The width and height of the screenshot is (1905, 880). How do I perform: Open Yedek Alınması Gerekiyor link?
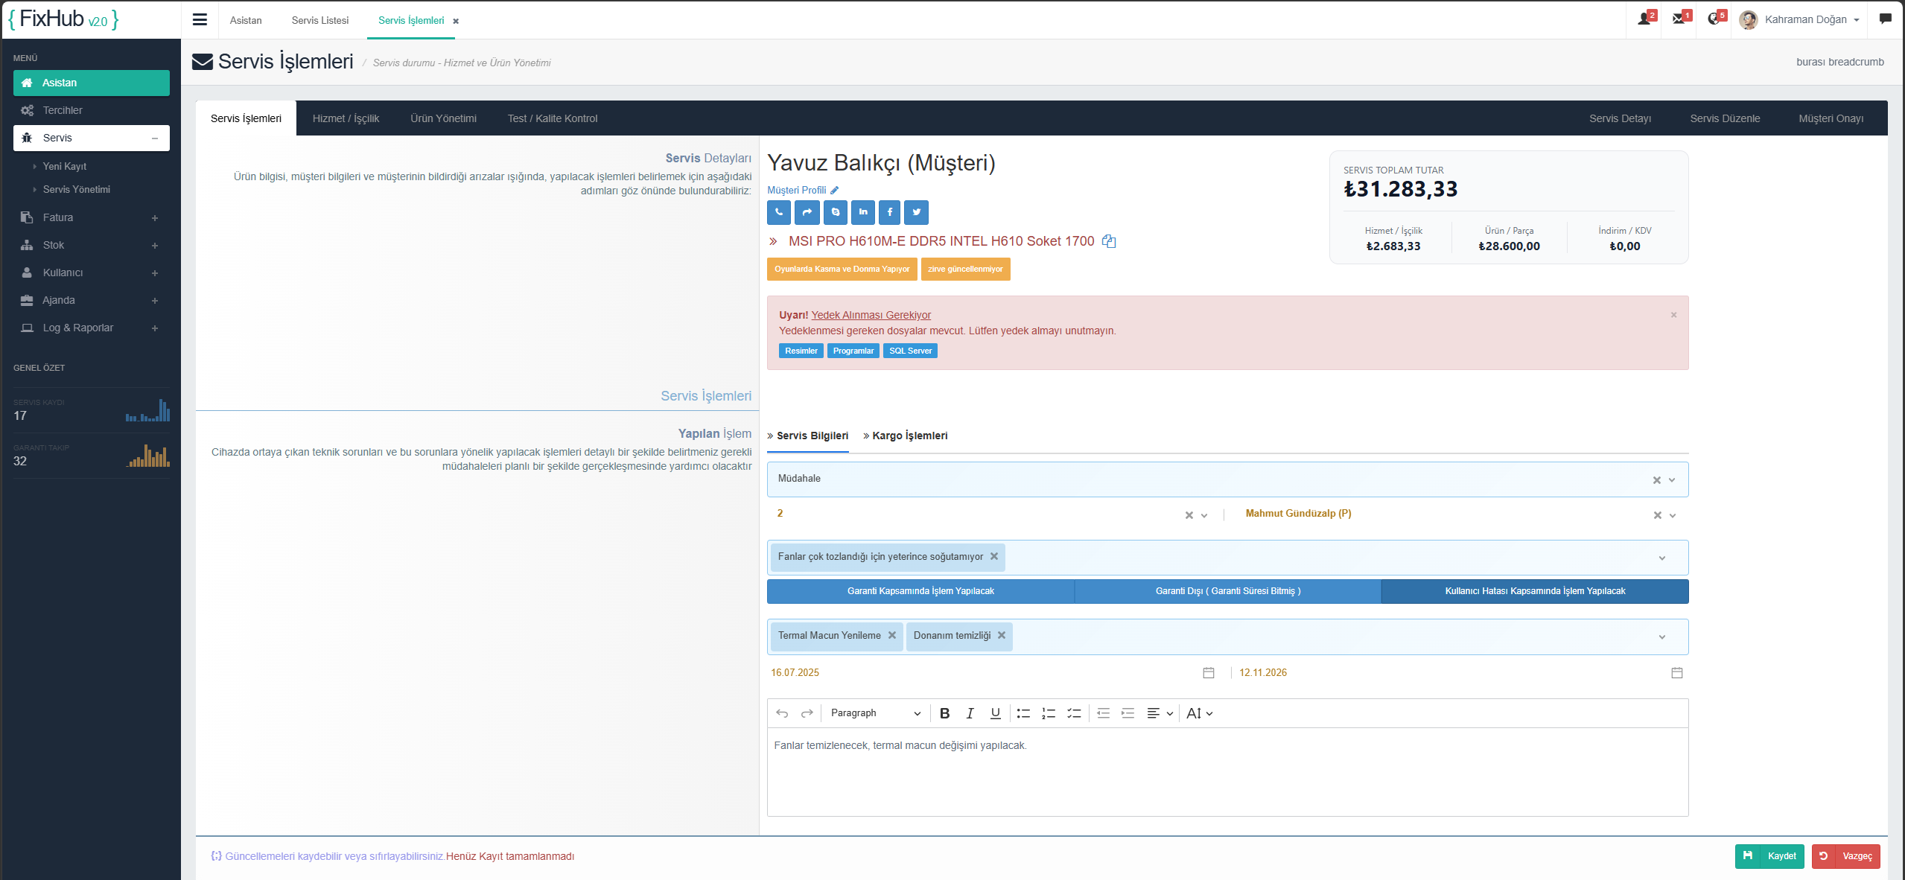[x=871, y=315]
